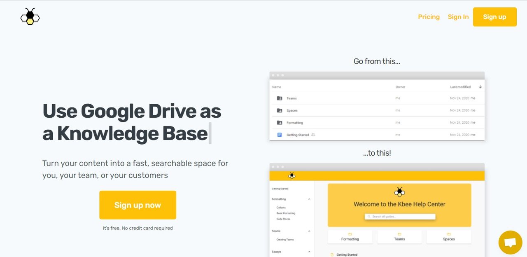Go to Sign In link
The width and height of the screenshot is (527, 257).
458,17
